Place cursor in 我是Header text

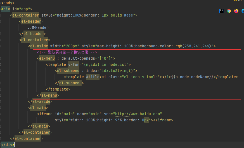38,27
